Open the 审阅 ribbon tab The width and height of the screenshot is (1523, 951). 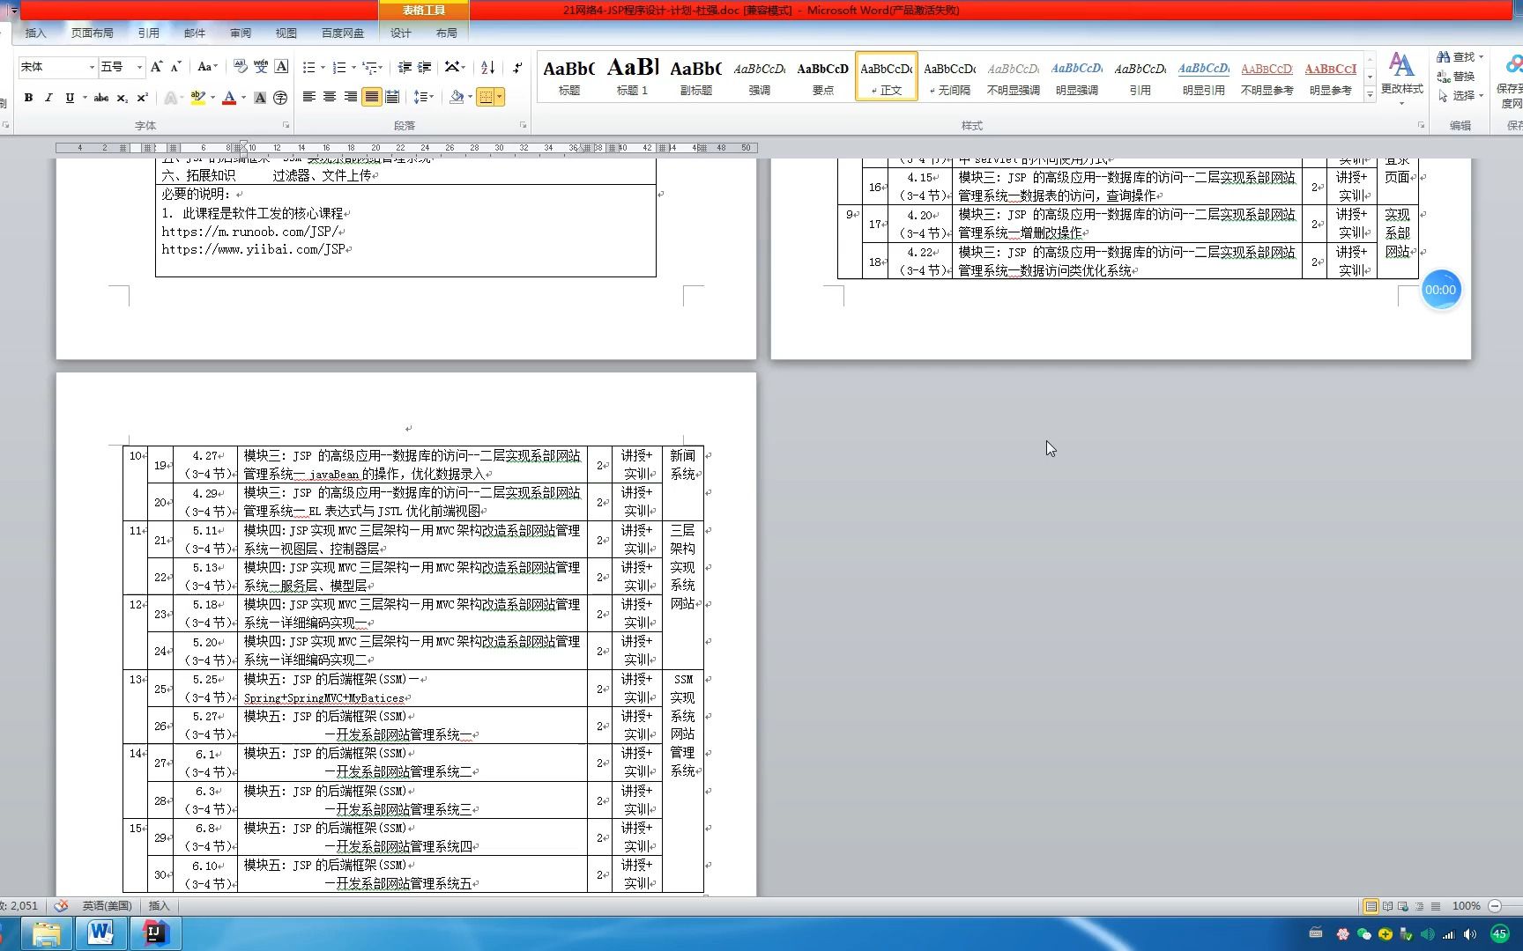[x=241, y=33]
